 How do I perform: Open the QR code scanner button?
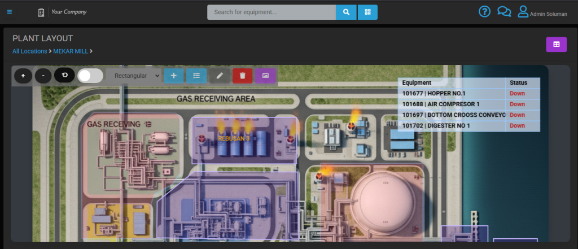point(367,12)
